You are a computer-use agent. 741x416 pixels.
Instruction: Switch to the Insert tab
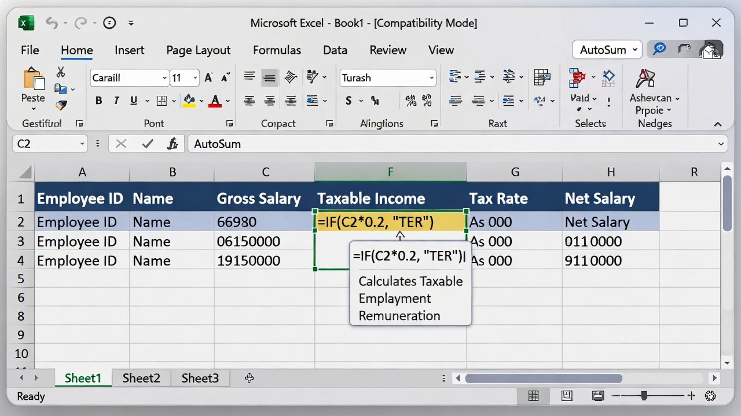click(x=130, y=50)
